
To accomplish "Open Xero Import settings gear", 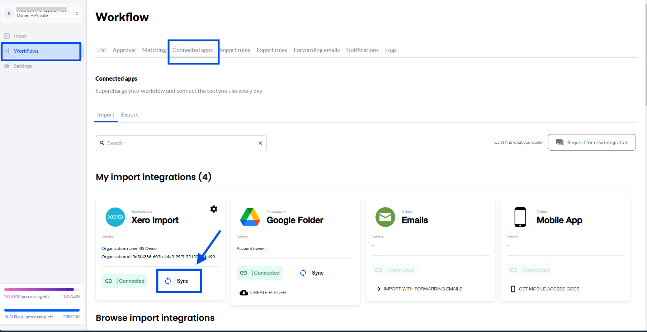I will [214, 209].
